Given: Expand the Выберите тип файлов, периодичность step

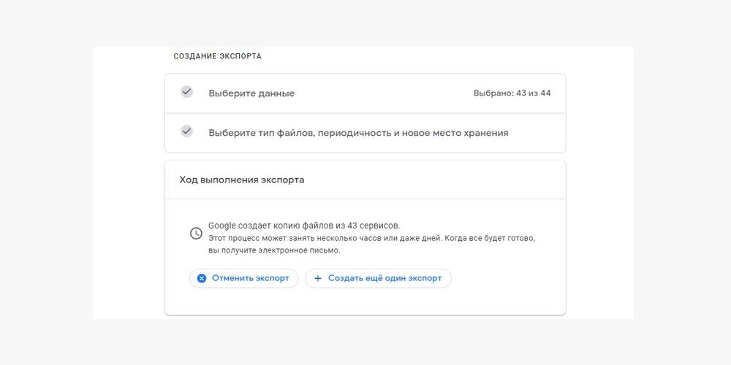Looking at the screenshot, I should pos(357,133).
